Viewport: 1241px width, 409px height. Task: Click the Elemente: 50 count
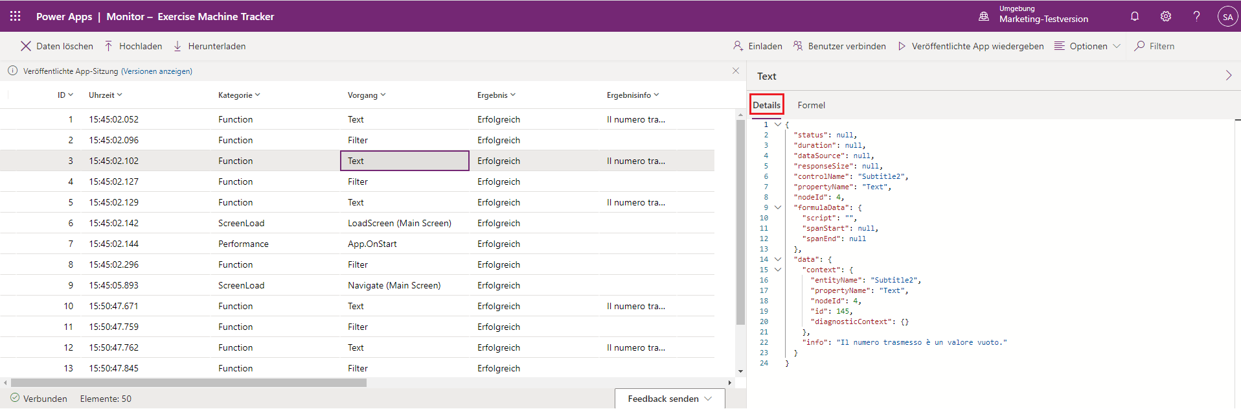106,399
